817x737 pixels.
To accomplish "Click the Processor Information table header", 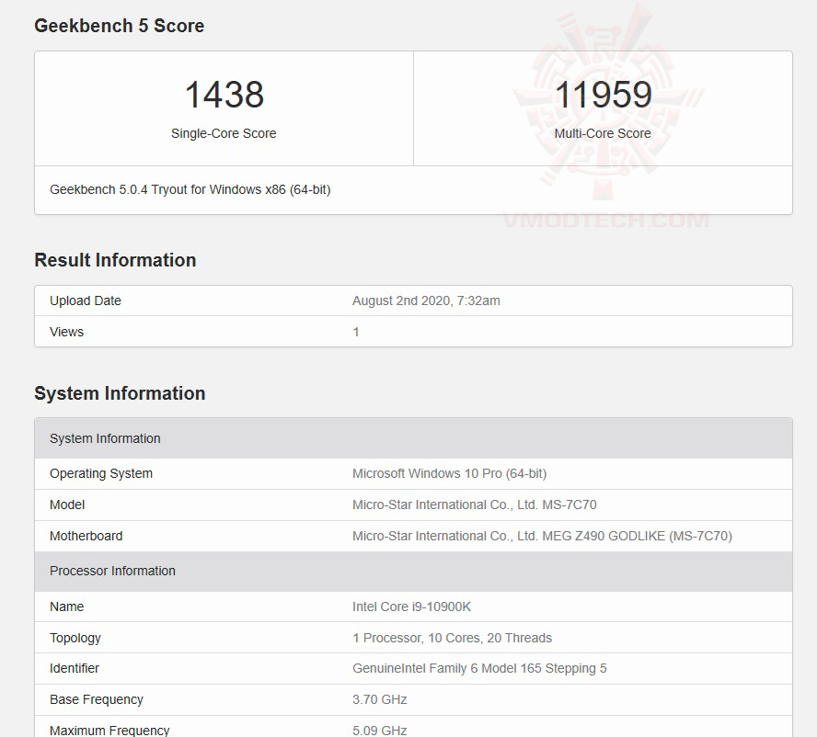I will click(x=413, y=571).
